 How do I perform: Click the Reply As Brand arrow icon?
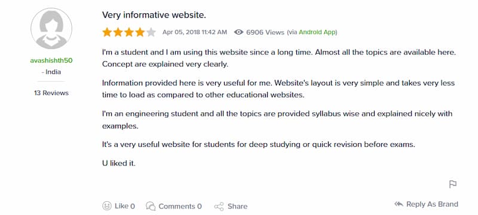[x=399, y=204]
